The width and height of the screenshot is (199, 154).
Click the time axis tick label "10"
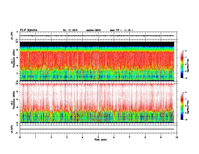tap(177, 137)
